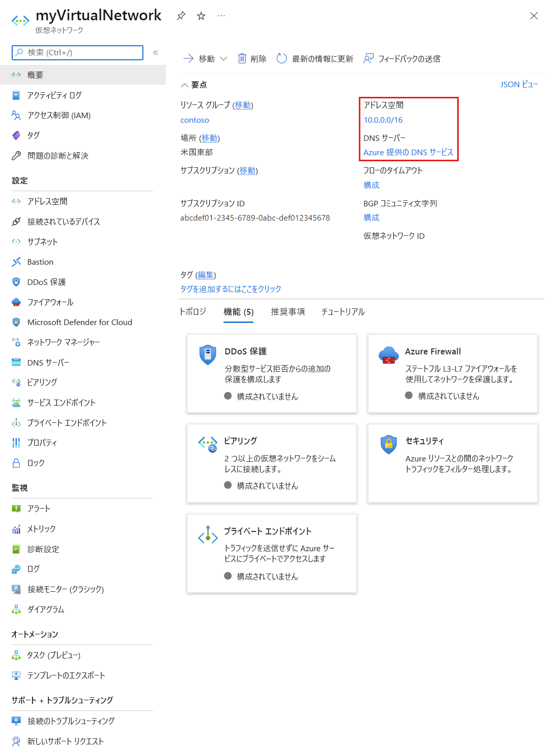Click the アドレス空間 sidebar icon

pos(16,201)
